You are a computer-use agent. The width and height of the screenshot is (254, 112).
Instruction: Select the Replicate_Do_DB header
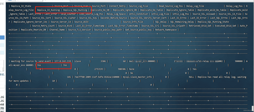100,10
